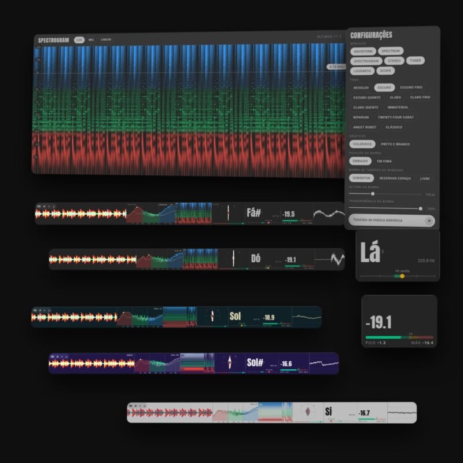Viewport: 463px width, 463px height.
Task: Choose the Clássico theme
Action: pos(394,127)
